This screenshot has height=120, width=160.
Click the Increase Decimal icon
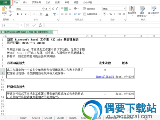tap(120, 14)
